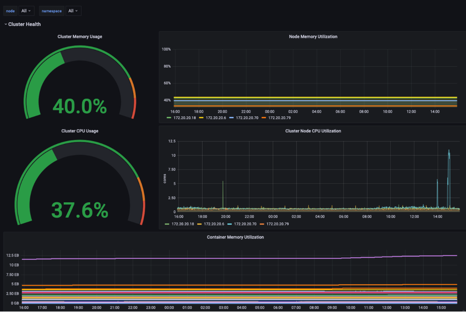
Task: Click blue swatch for 172.20.20.70 in Memory legend
Action: (x=232, y=118)
